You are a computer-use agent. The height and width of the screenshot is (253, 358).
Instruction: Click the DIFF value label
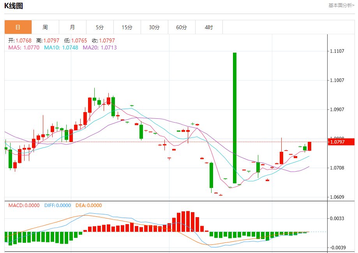[x=58, y=206]
